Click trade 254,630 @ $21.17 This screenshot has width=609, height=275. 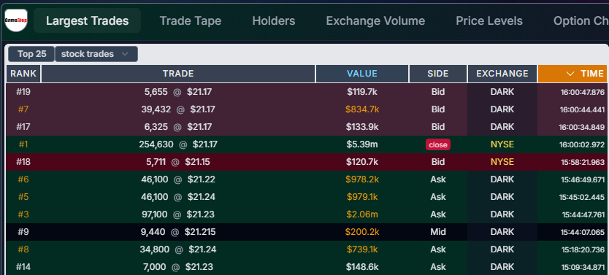[x=178, y=144]
